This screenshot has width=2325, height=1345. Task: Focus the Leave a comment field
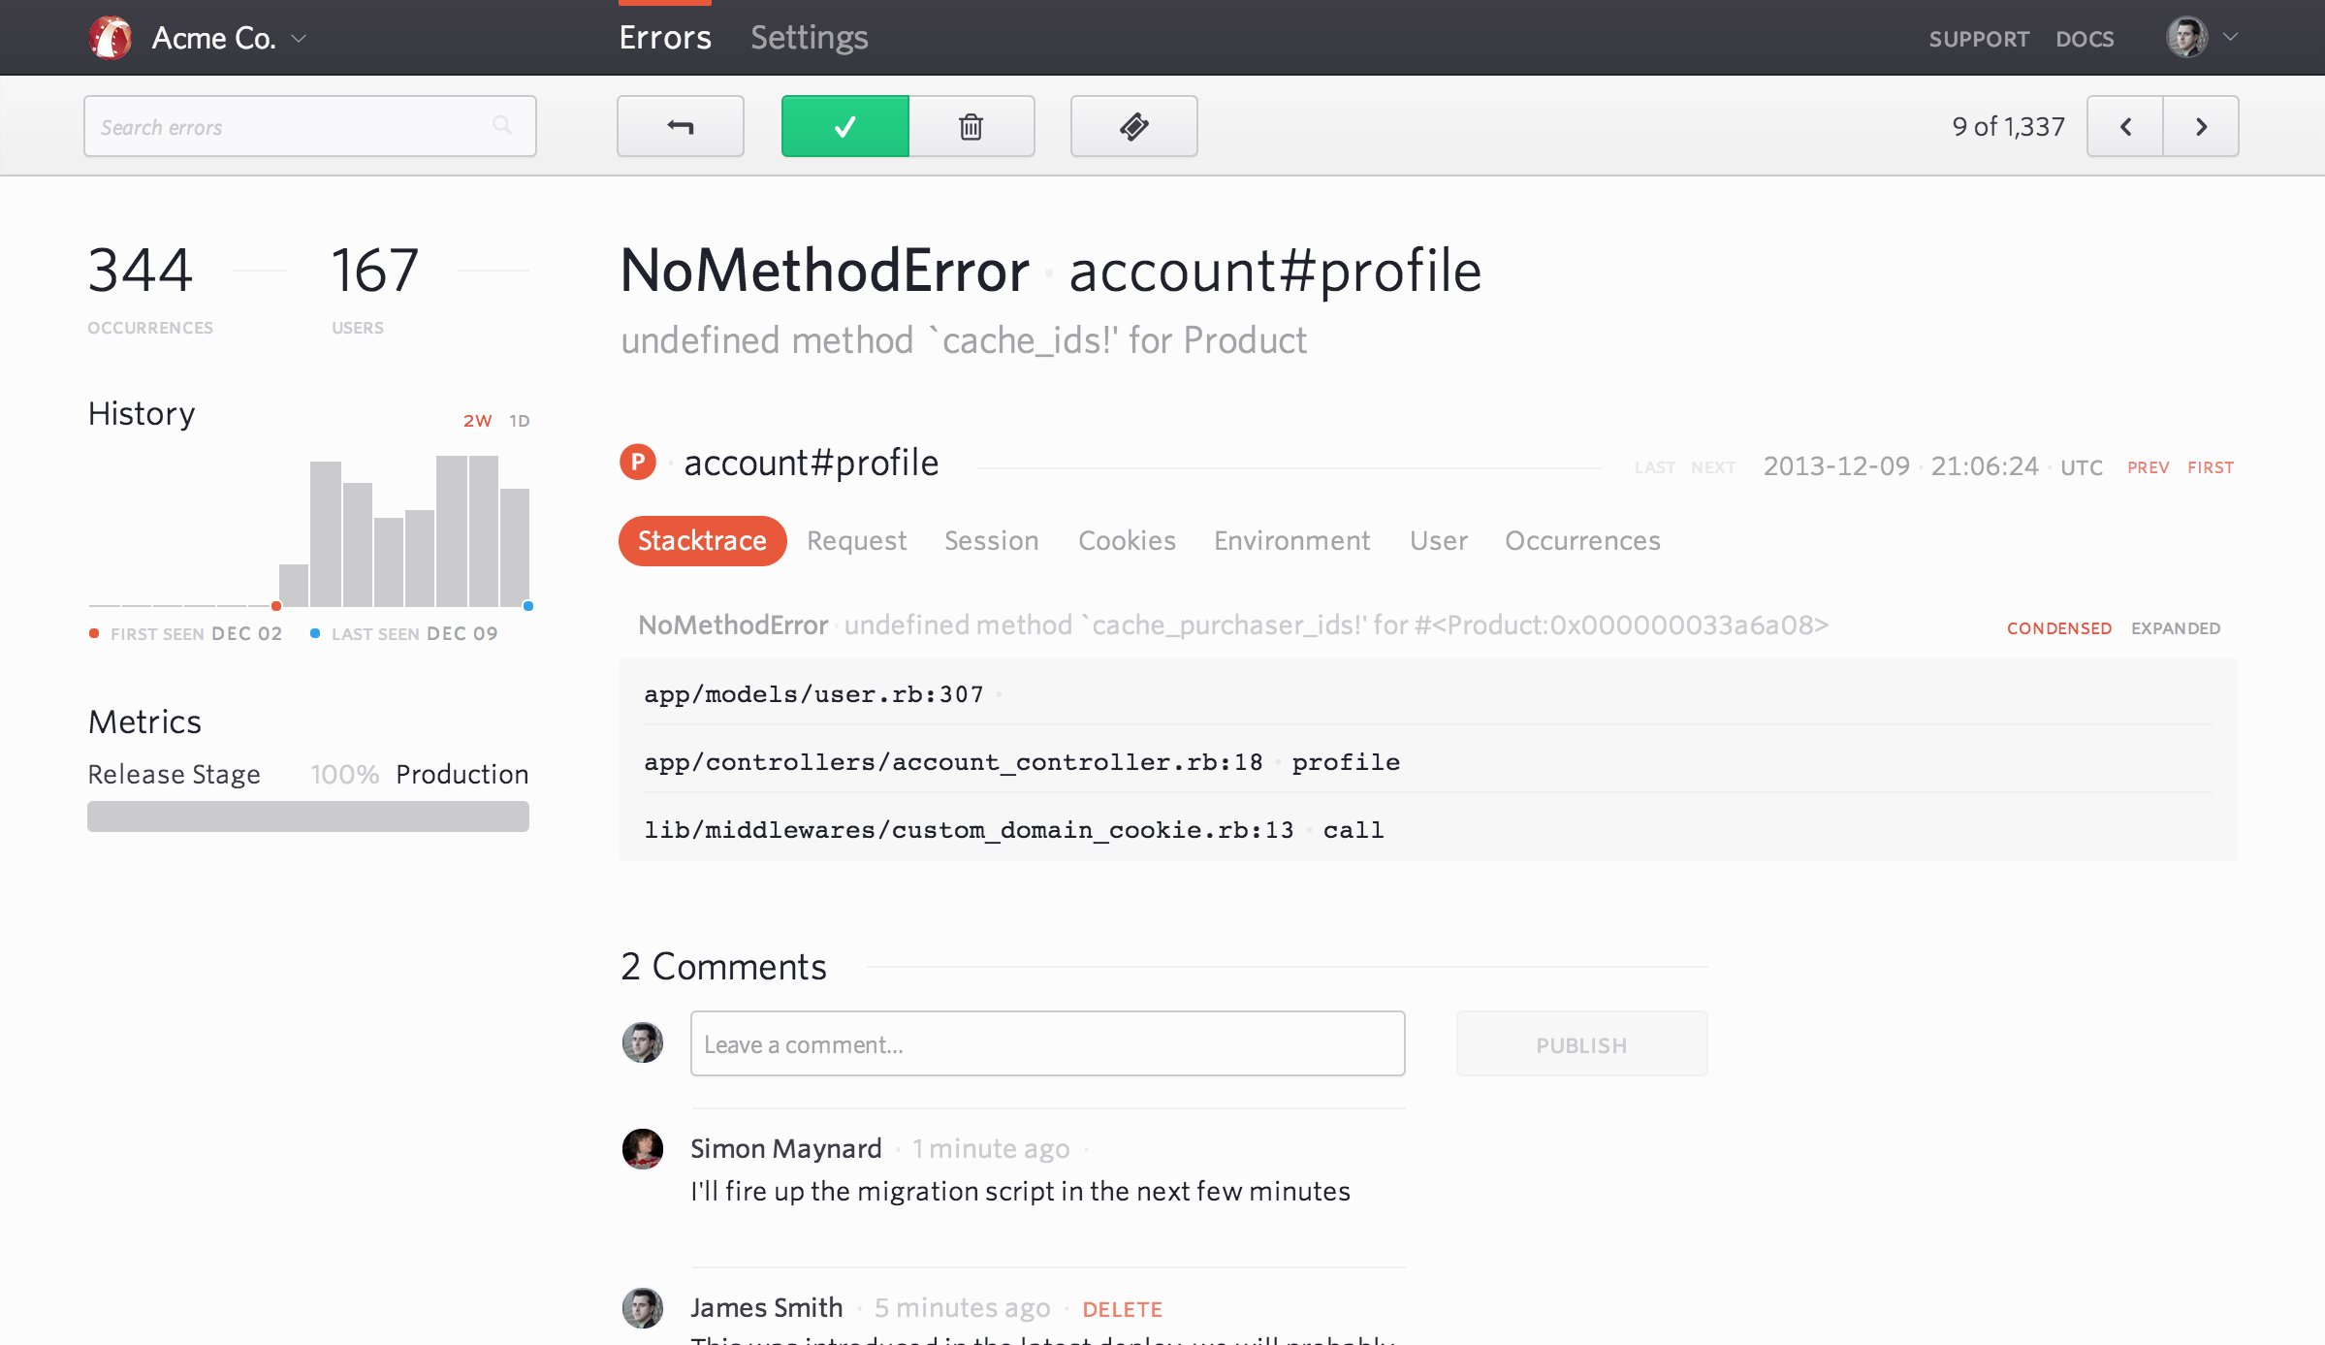click(1047, 1044)
